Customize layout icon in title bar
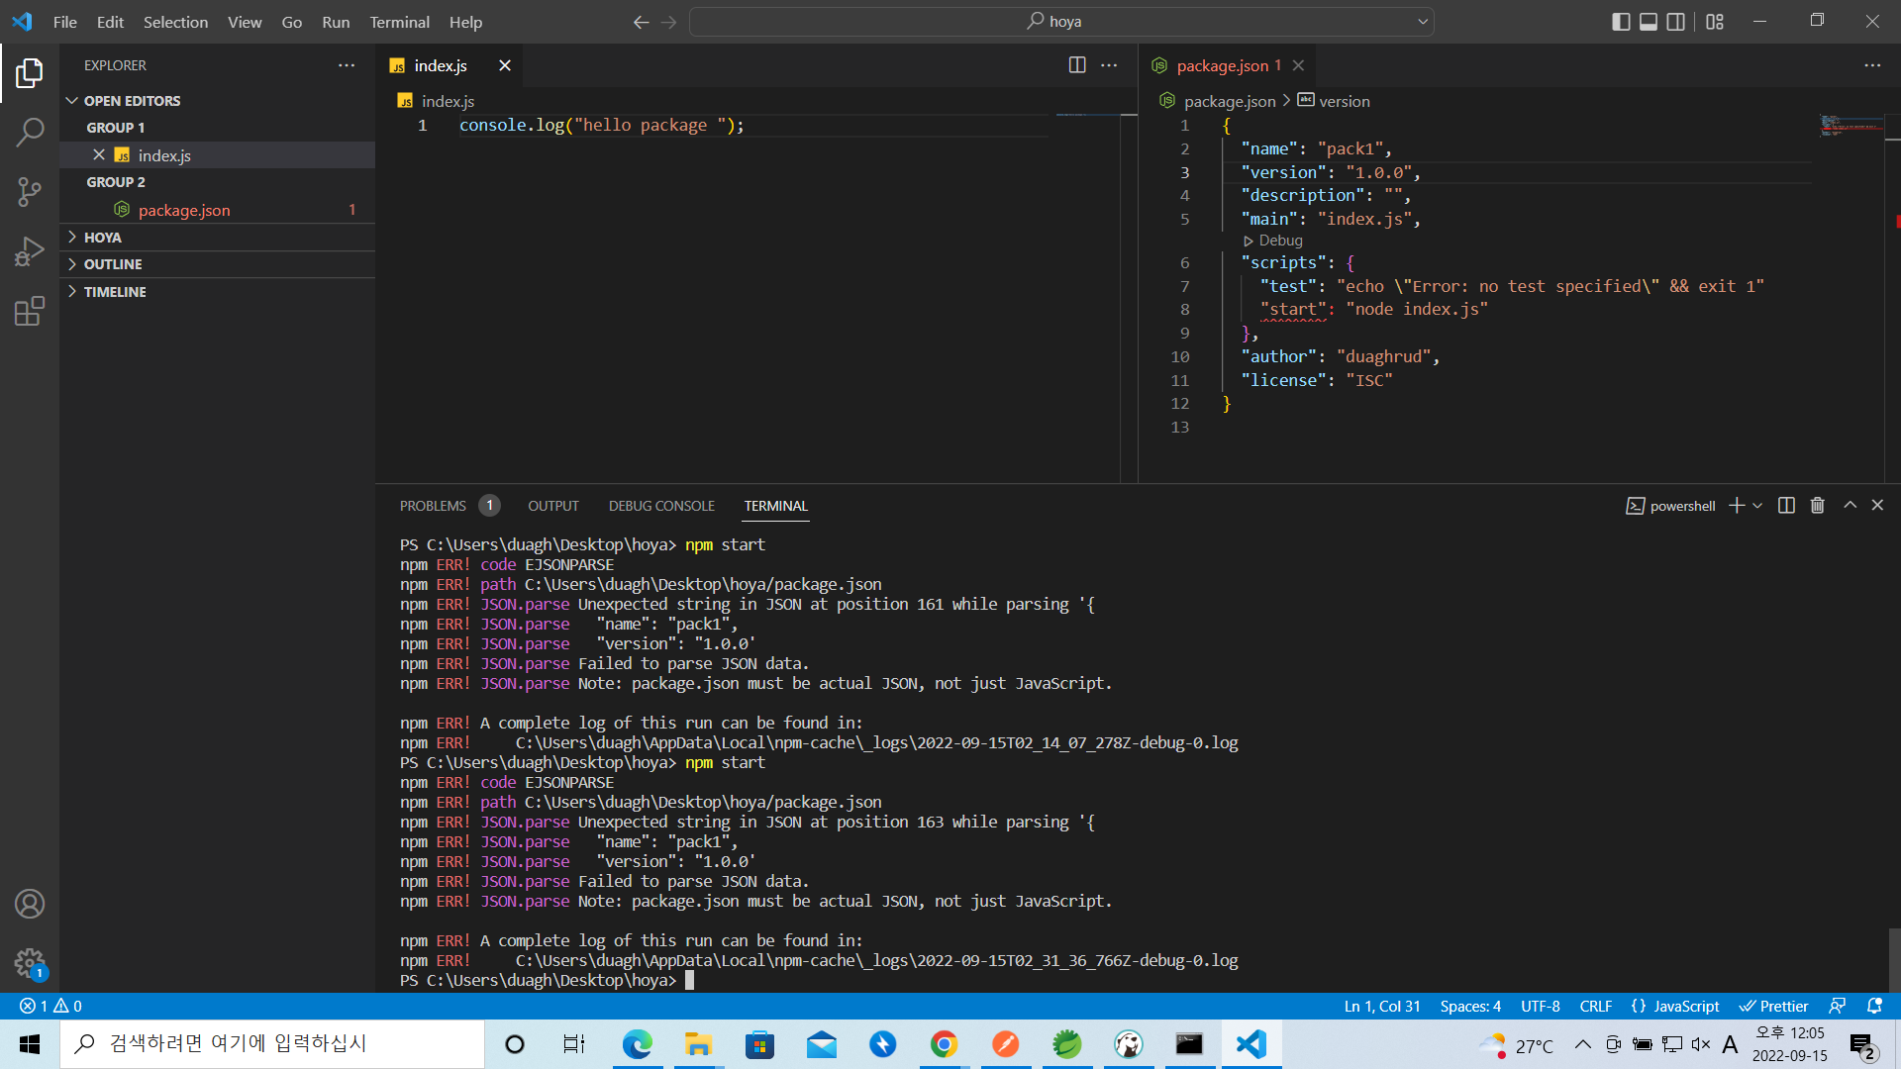The height and width of the screenshot is (1069, 1901). 1715,22
